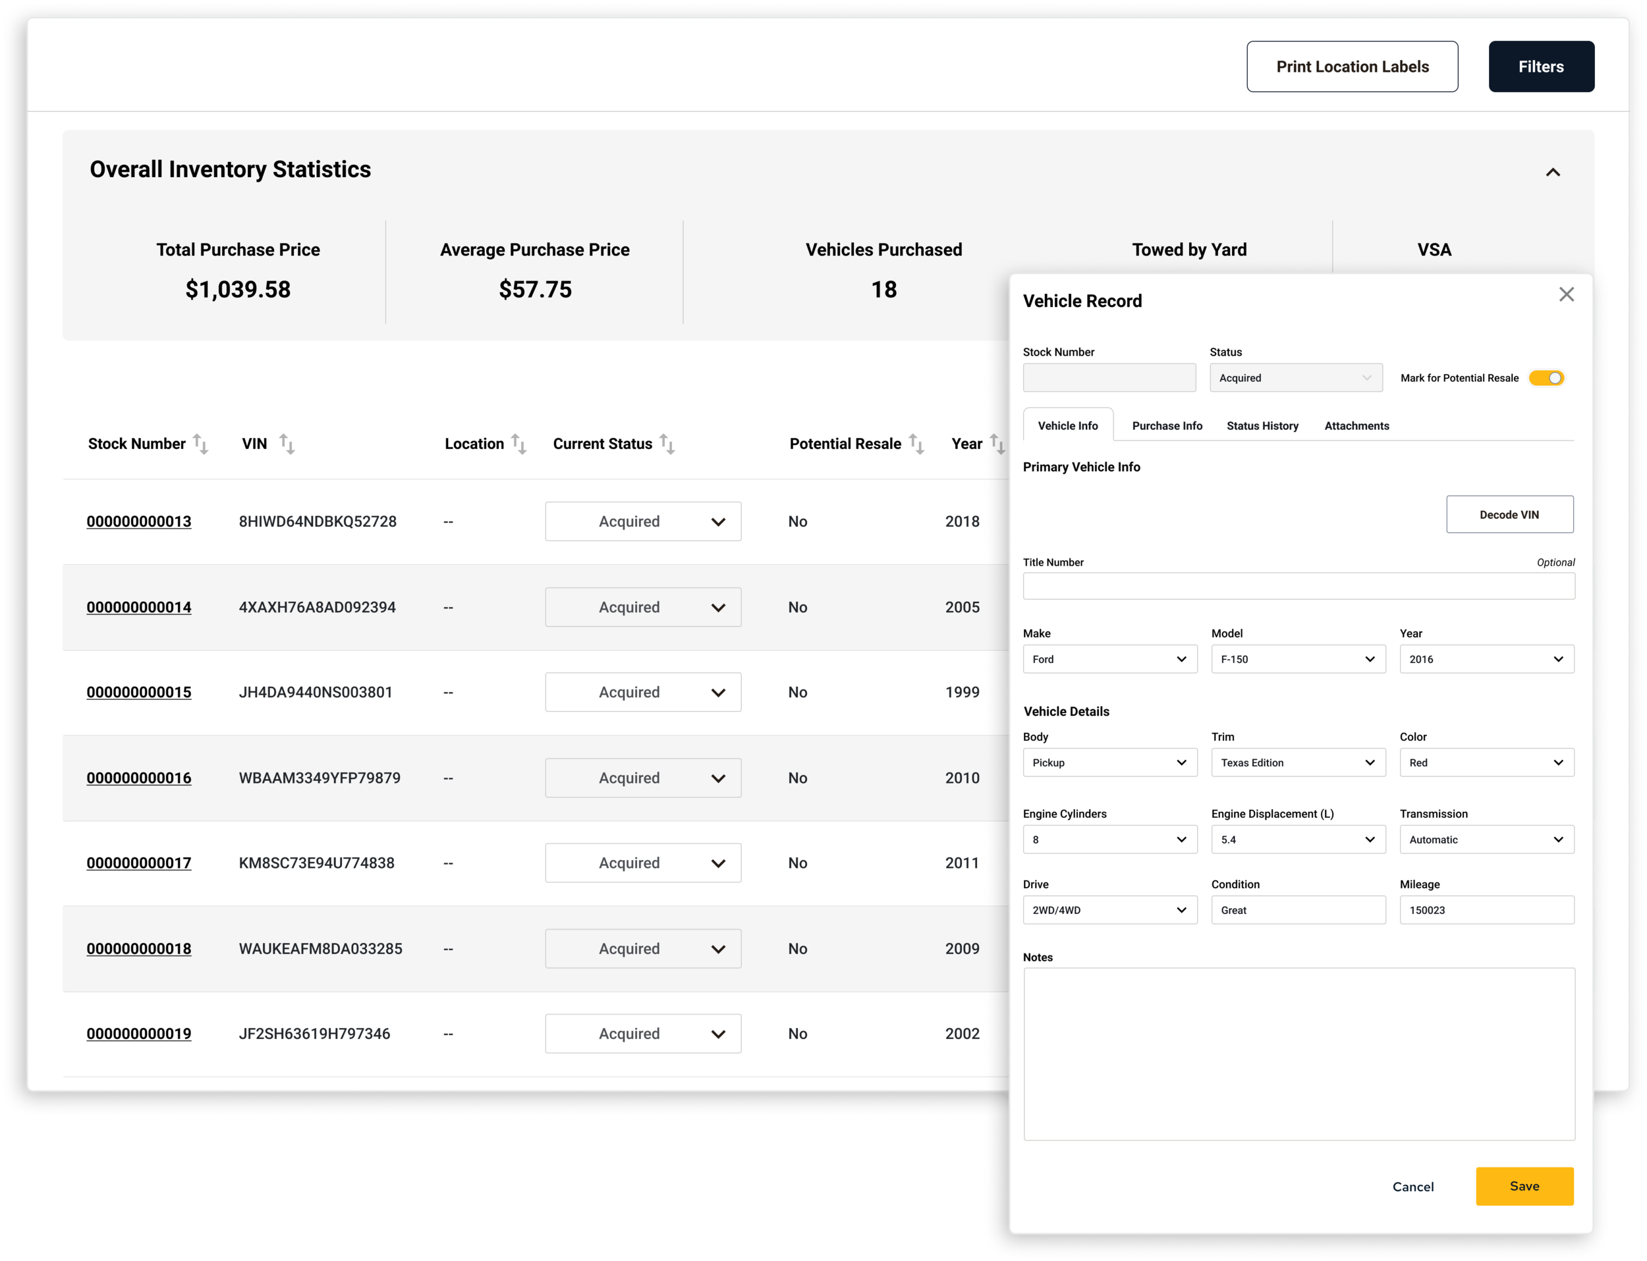The image size is (1647, 1261).
Task: Open the Status History tab
Action: pos(1262,425)
